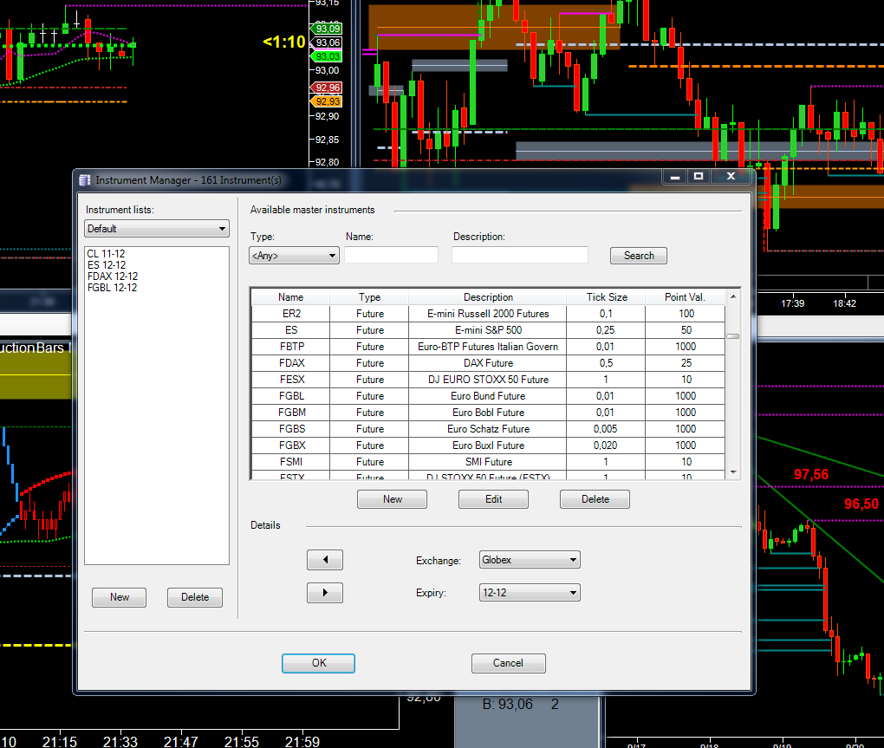Select the FGBS instrument row

point(488,428)
